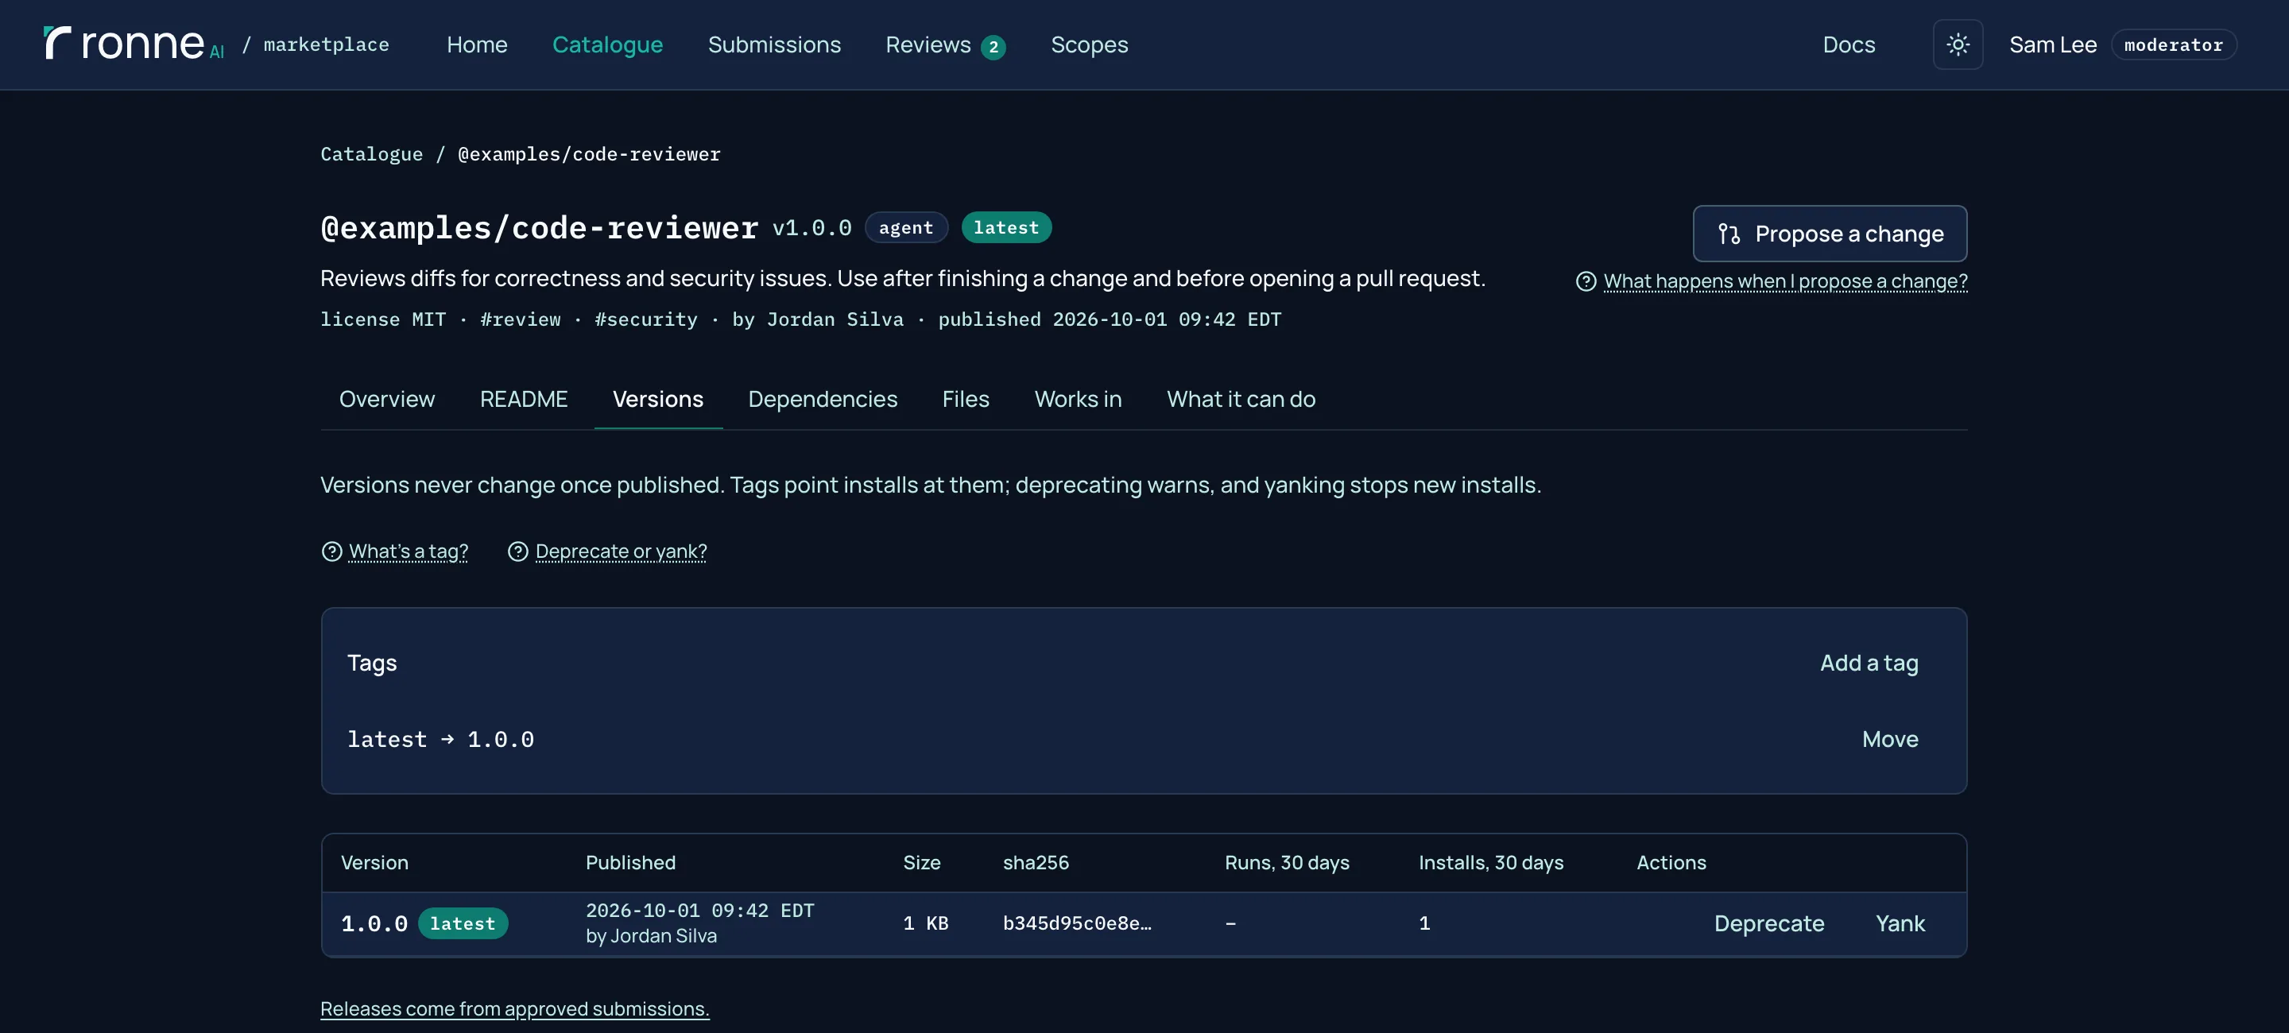Click the help icon beside What's a tag
Viewport: 2289px width, 1033px height.
click(x=331, y=551)
